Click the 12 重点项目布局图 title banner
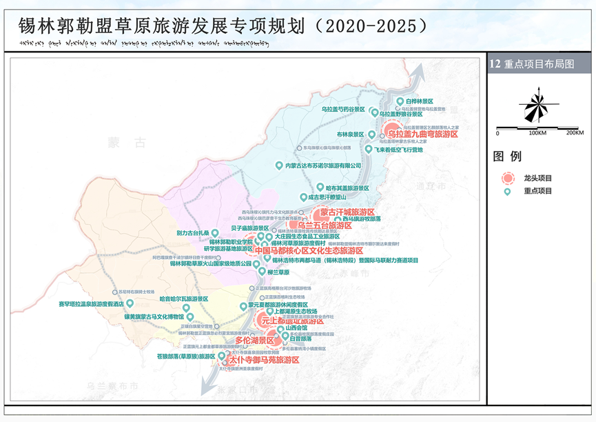Viewport: 596px width, 422px height. [531, 63]
